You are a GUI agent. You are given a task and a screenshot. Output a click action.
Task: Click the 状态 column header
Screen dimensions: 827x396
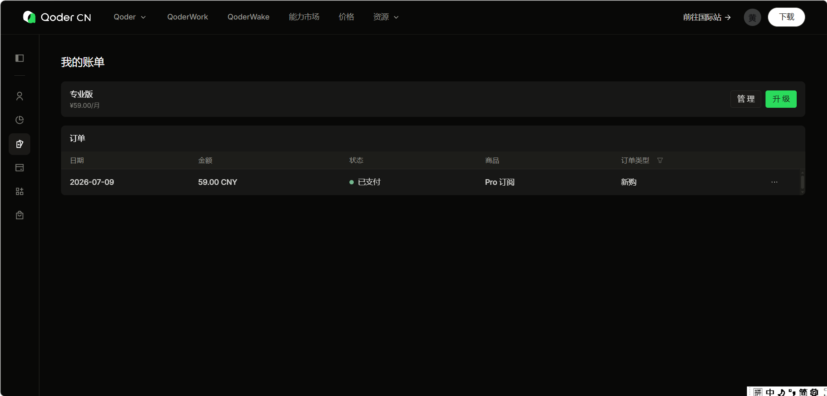coord(356,161)
